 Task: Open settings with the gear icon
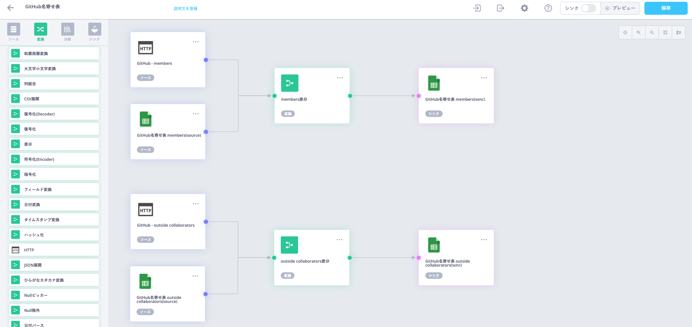524,8
